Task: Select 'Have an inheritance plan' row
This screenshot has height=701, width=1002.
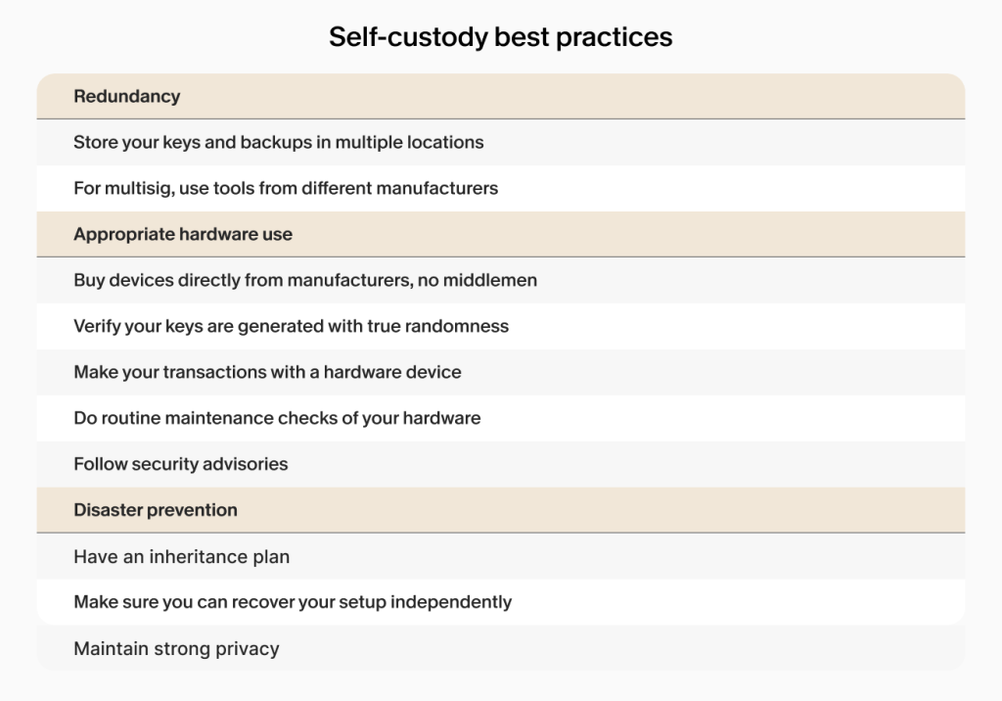Action: point(500,556)
